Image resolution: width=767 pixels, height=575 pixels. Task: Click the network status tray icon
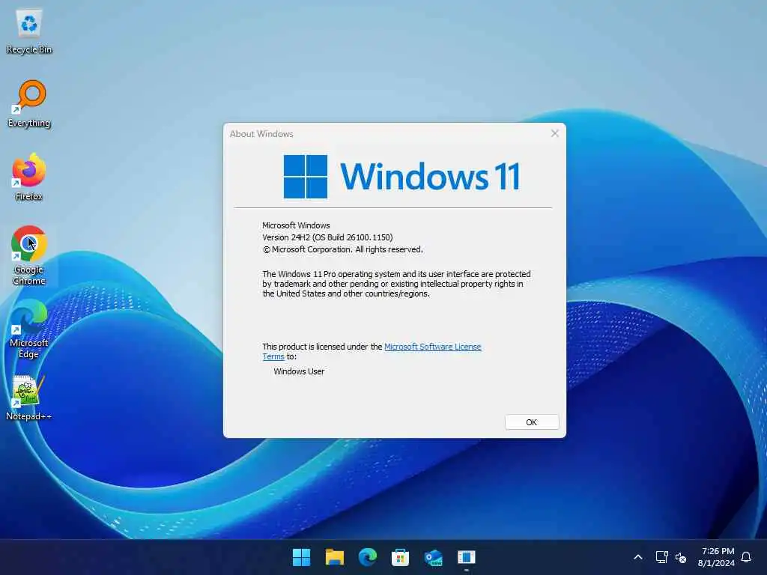(662, 557)
